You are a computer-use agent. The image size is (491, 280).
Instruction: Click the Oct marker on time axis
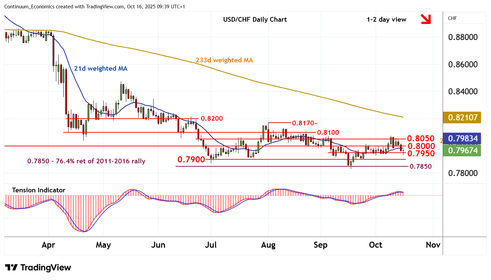pos(375,245)
